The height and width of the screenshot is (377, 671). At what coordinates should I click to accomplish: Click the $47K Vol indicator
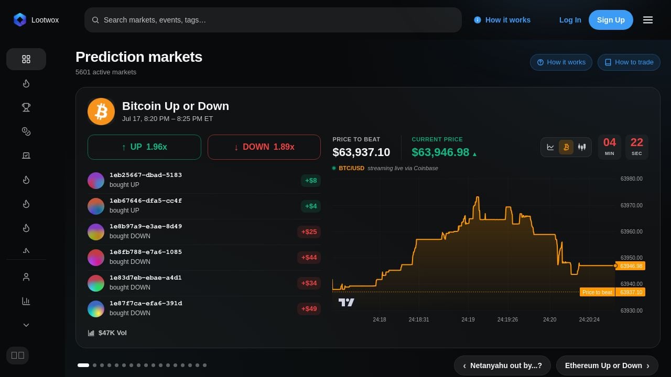pos(107,333)
